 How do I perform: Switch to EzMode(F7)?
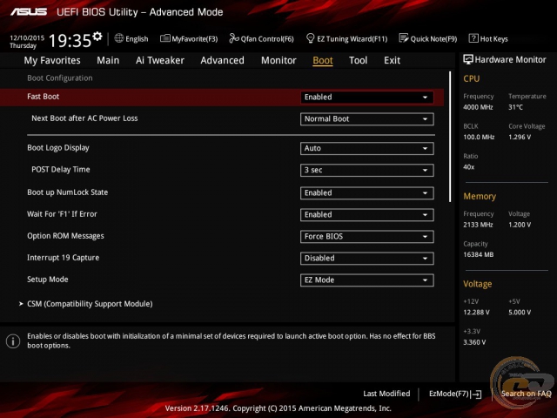(454, 394)
